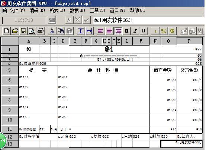Paste using the clipboard icon
This screenshot has width=206, height=150.
tap(69, 31)
